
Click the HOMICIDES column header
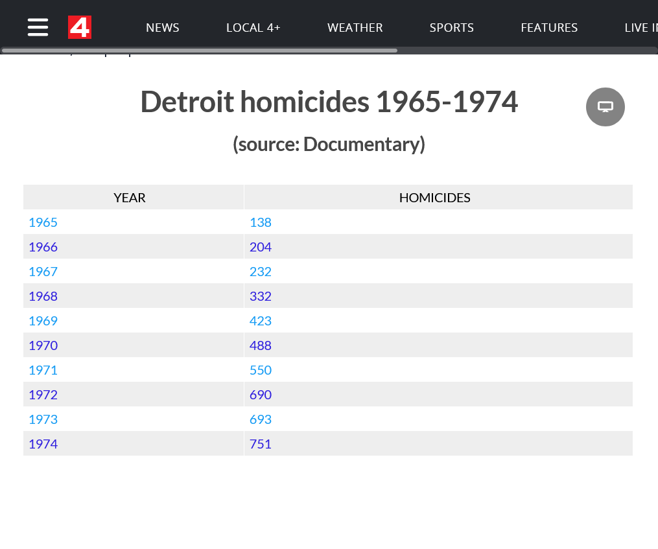pos(434,198)
